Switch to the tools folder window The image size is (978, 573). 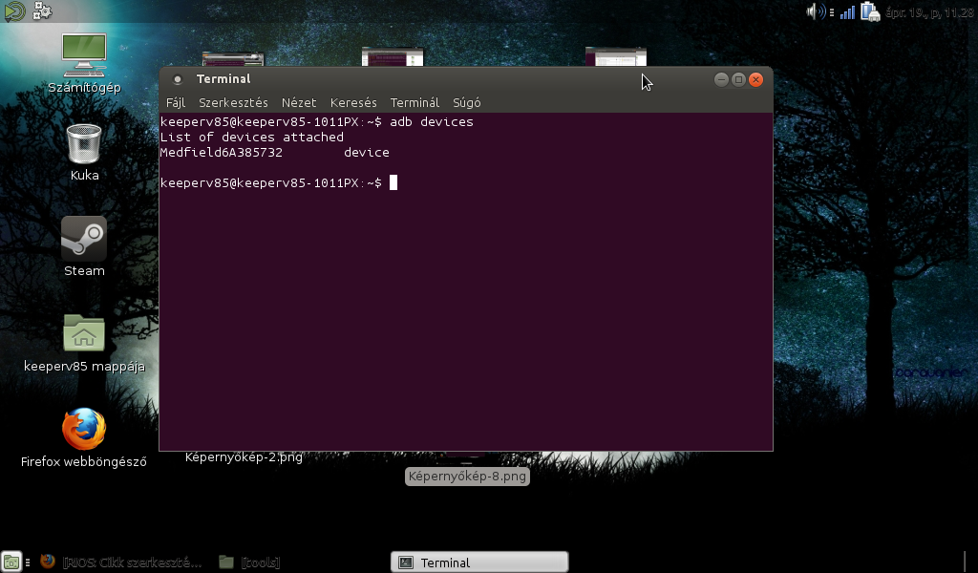249,562
